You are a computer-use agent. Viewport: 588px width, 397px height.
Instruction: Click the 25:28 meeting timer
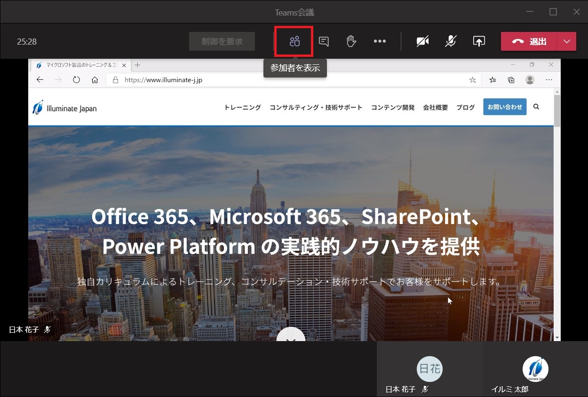(x=27, y=42)
